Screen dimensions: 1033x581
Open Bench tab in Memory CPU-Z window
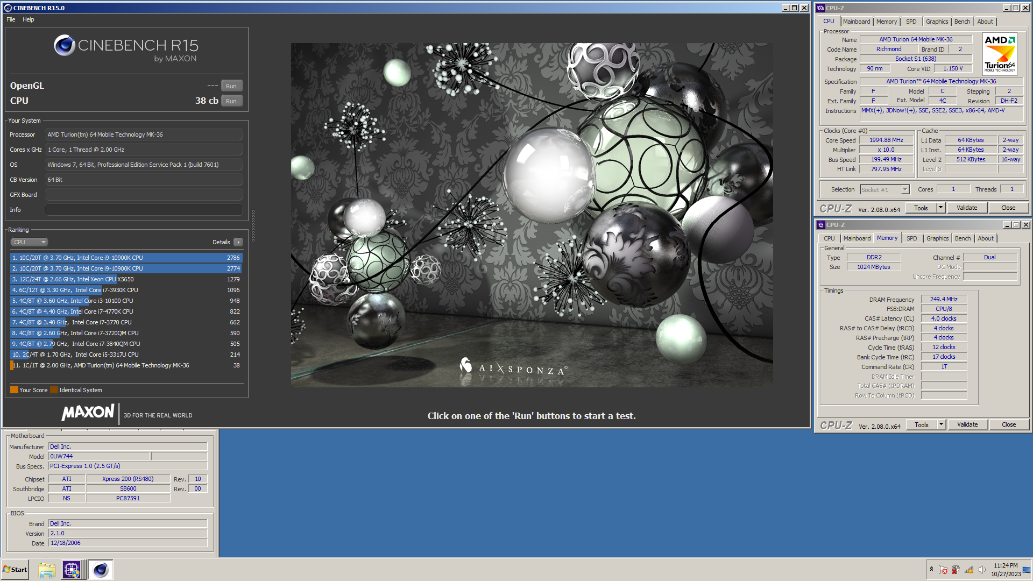coord(963,238)
